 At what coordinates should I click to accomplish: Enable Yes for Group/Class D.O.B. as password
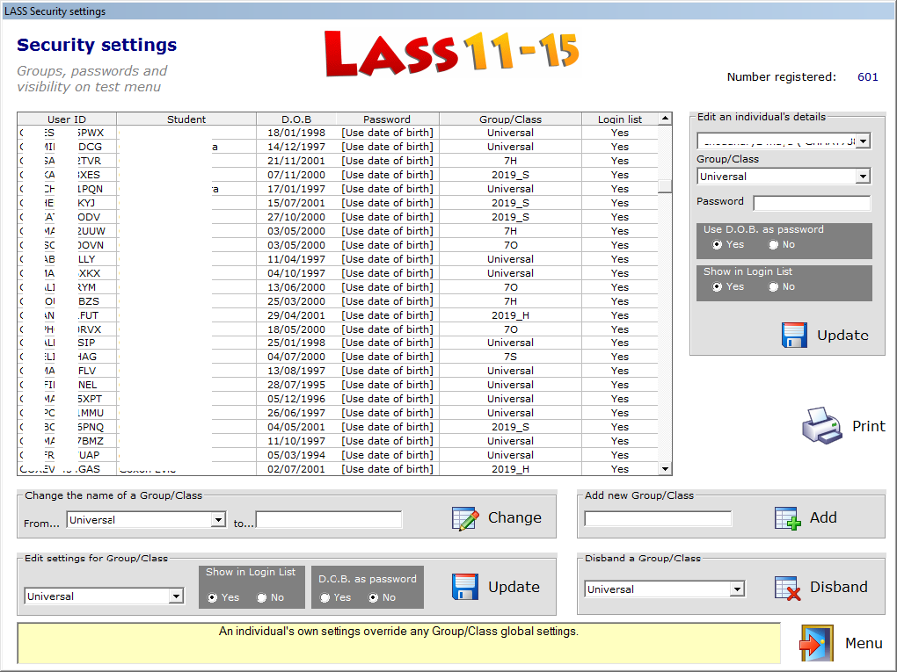(325, 597)
